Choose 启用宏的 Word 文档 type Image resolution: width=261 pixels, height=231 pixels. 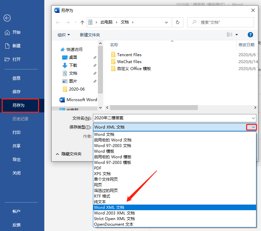(175, 140)
